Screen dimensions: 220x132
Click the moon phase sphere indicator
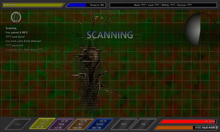[200, 29]
